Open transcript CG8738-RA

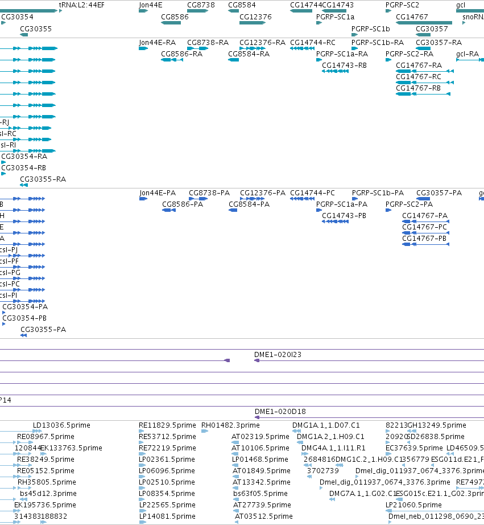[208, 43]
